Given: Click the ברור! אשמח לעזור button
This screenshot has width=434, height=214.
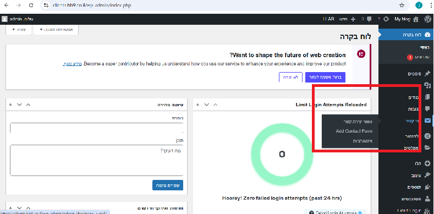Looking at the screenshot, I should 325,78.
